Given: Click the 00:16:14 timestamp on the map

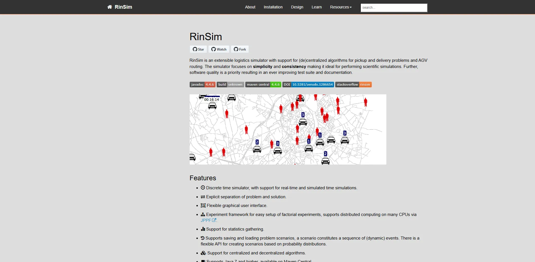Looking at the screenshot, I should pos(212,99).
